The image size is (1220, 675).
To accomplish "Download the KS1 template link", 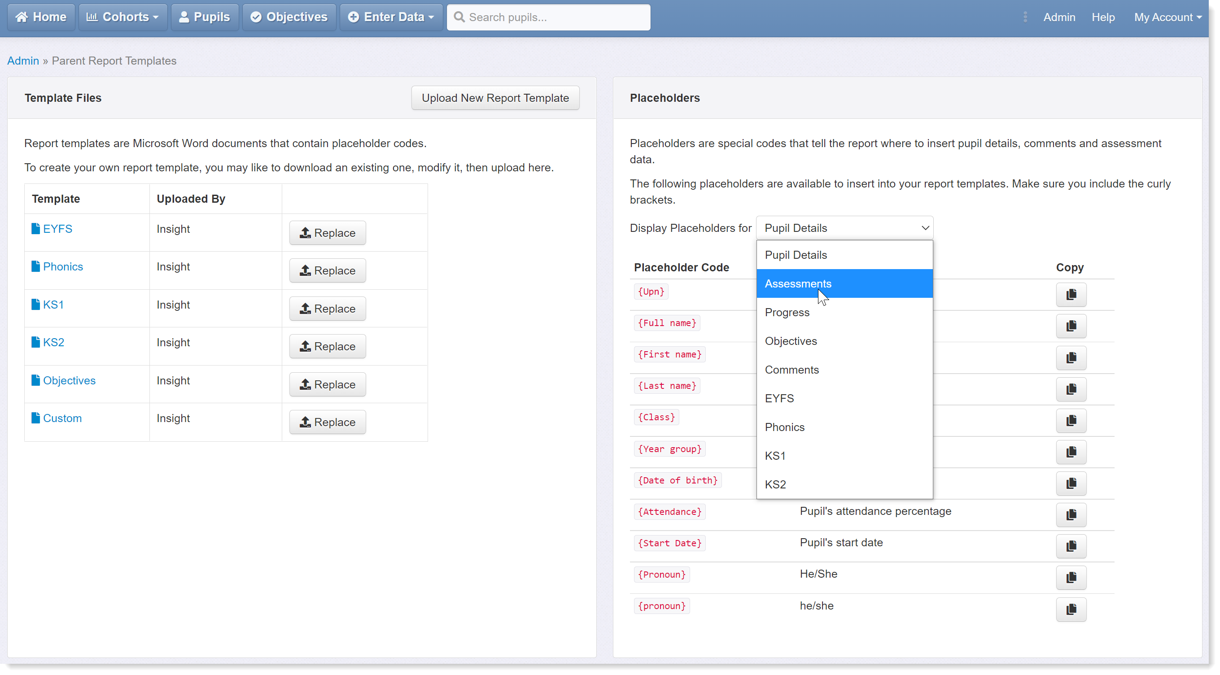I will point(53,305).
